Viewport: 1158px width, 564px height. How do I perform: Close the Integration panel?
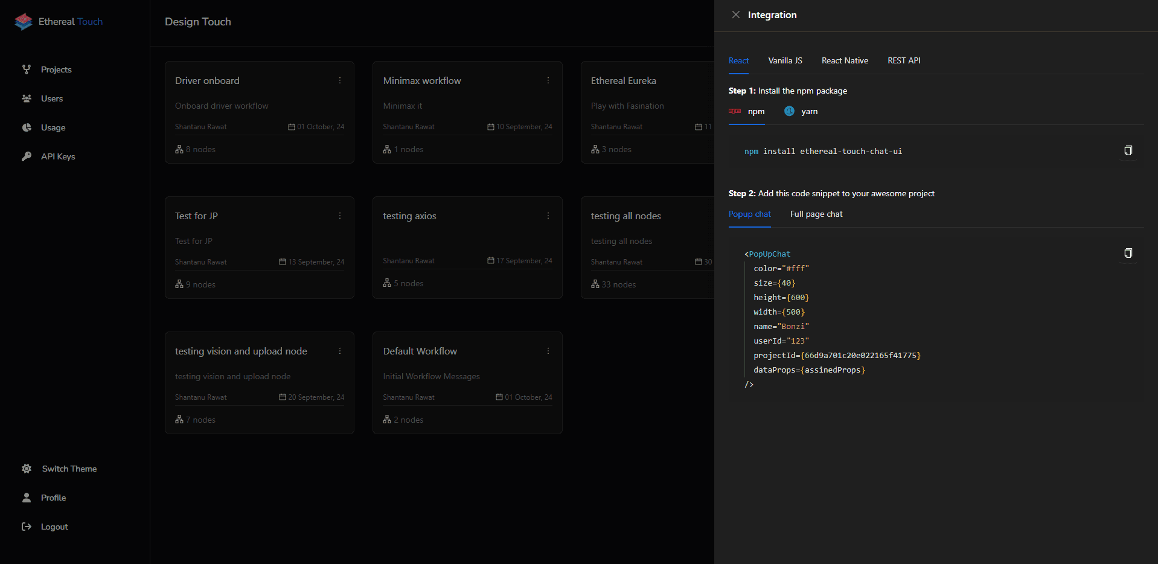(735, 14)
